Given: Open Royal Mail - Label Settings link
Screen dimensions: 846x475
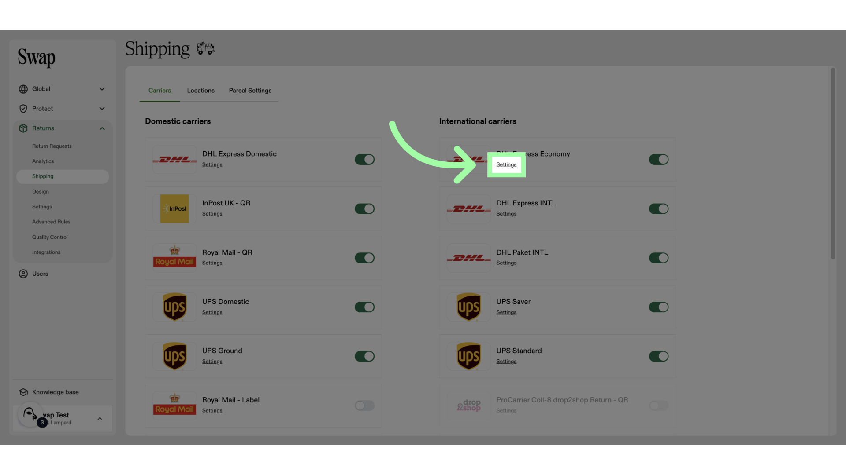Looking at the screenshot, I should pos(212,411).
